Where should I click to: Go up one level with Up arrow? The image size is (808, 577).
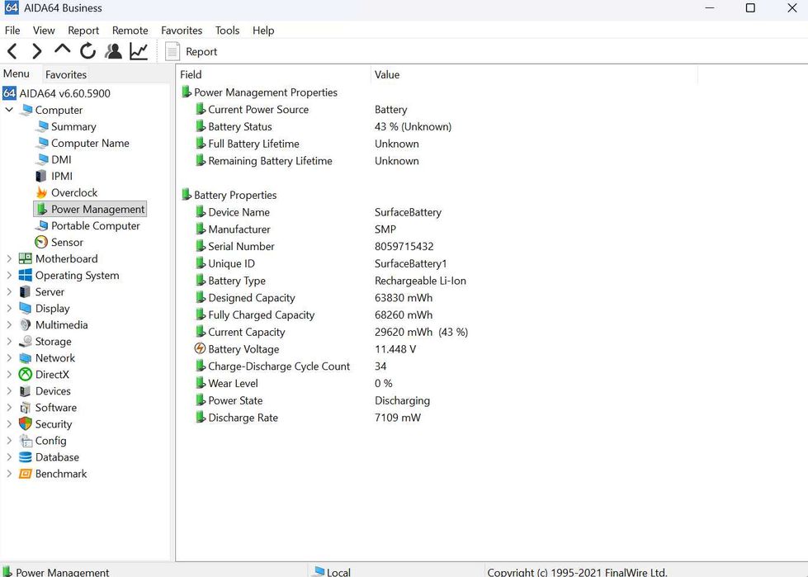coord(63,50)
